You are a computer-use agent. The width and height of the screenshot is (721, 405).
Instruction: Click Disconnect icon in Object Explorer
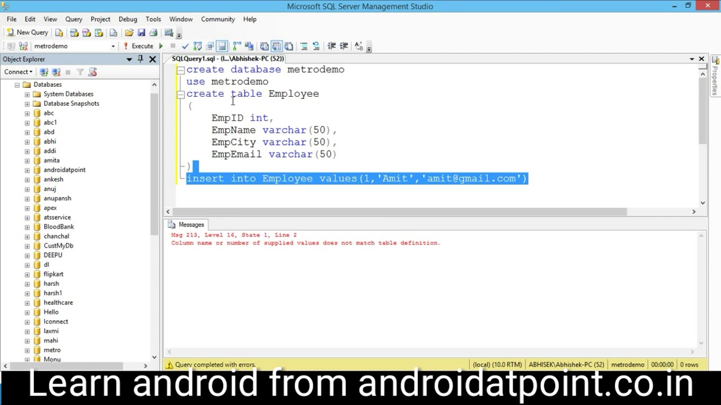click(x=56, y=72)
